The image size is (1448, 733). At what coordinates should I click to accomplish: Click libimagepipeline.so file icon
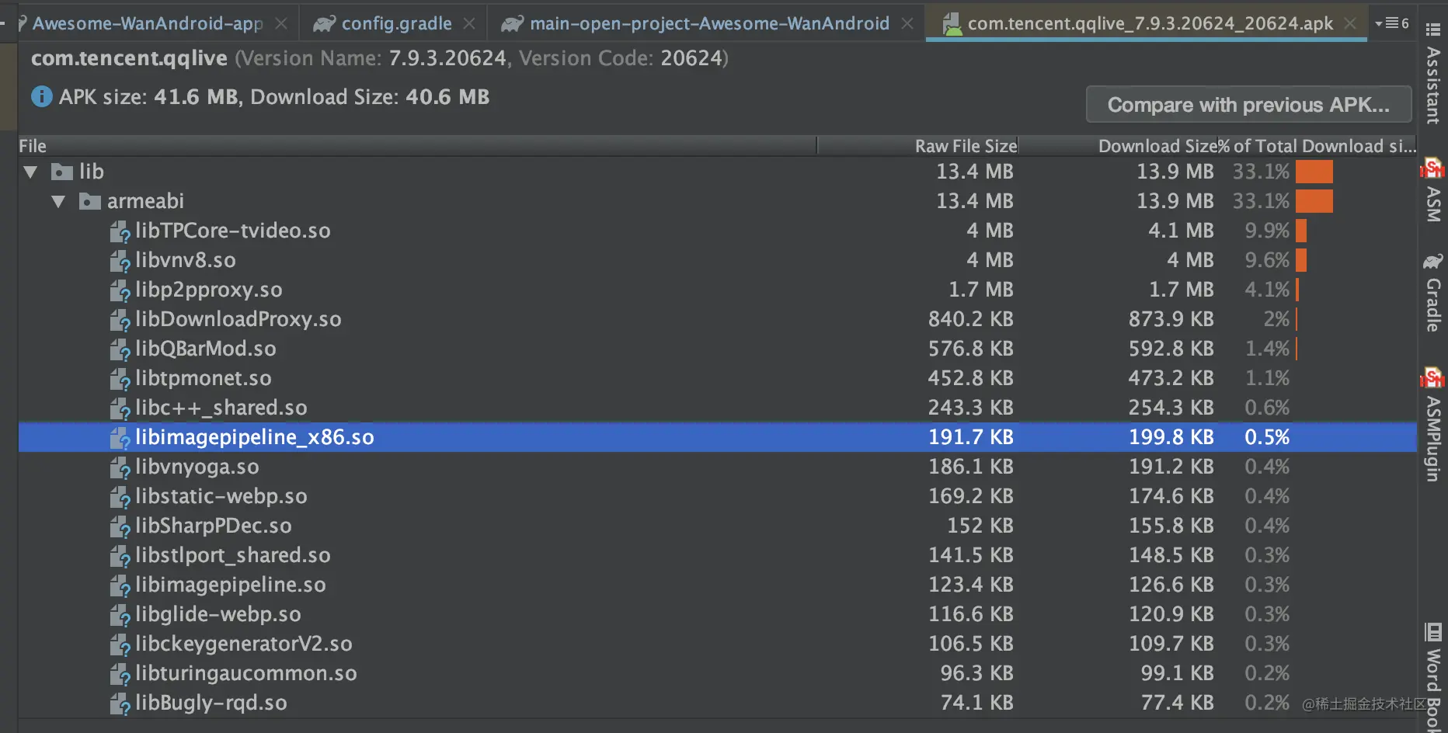120,585
